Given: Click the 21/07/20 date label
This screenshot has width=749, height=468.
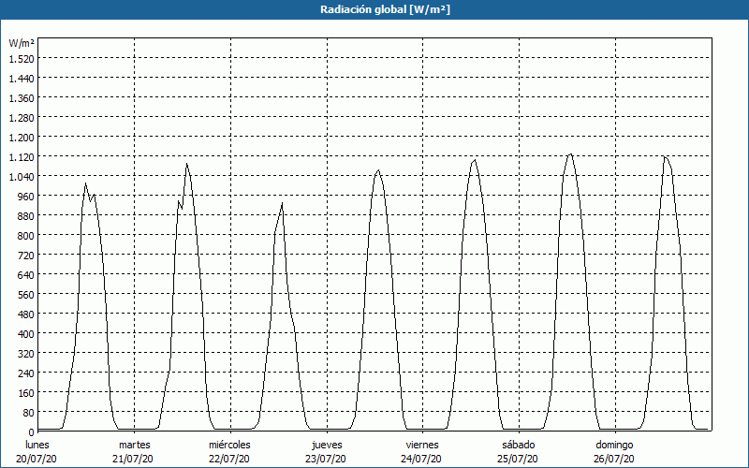Looking at the screenshot, I should tap(133, 459).
